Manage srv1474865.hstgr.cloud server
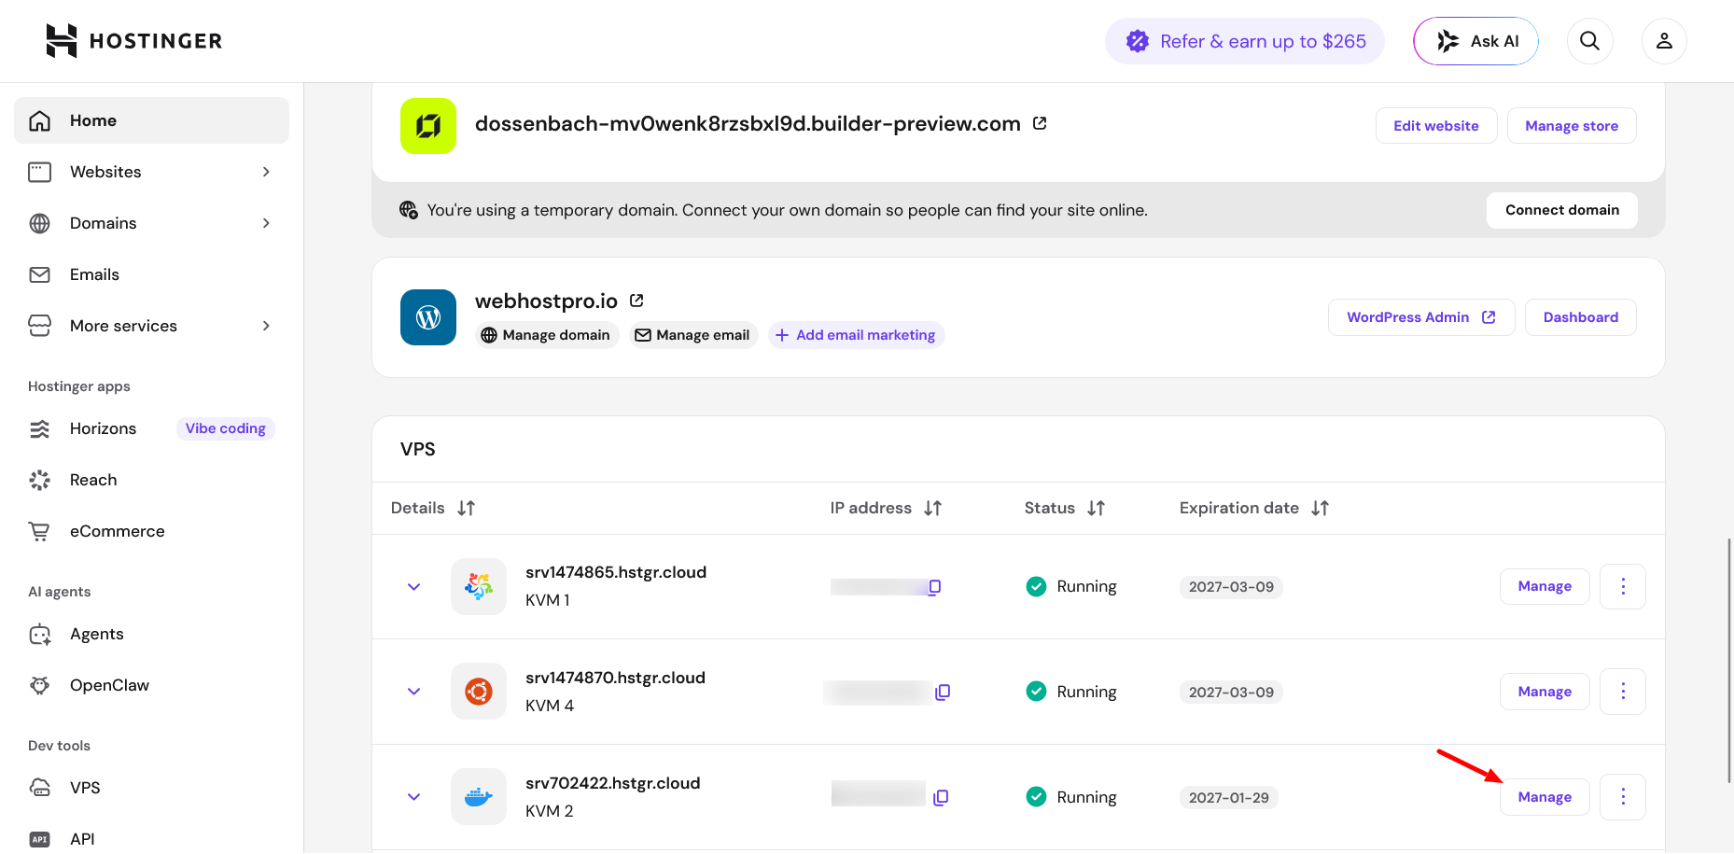The image size is (1734, 854). [x=1545, y=586]
